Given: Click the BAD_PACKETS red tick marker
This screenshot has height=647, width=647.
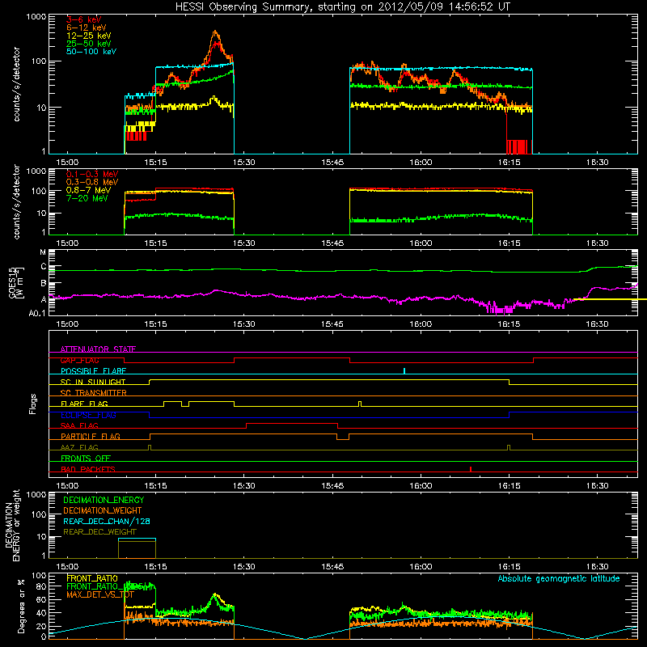Looking at the screenshot, I should point(471,469).
